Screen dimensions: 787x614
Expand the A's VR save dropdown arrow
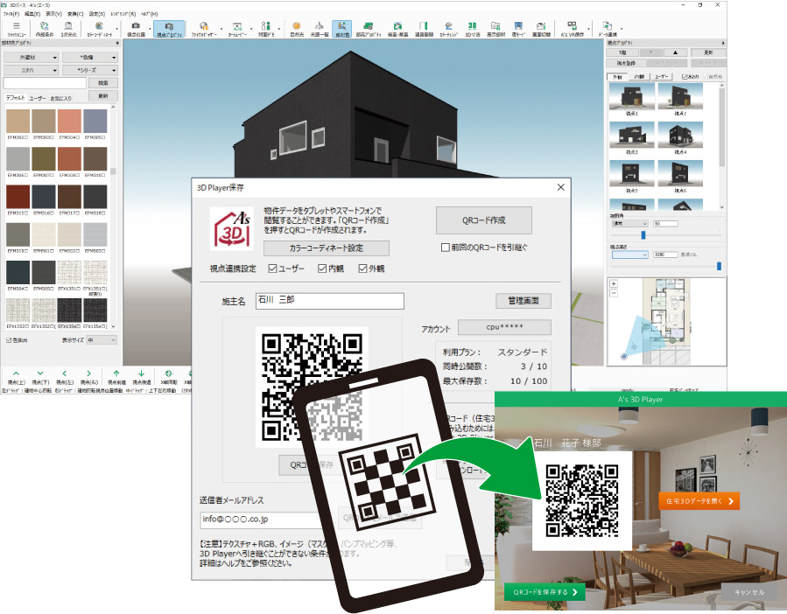[x=589, y=29]
